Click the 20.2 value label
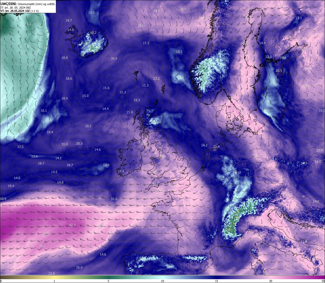Image resolution: width=325 pixels, height=283 pixels. pyautogui.click(x=88, y=126)
